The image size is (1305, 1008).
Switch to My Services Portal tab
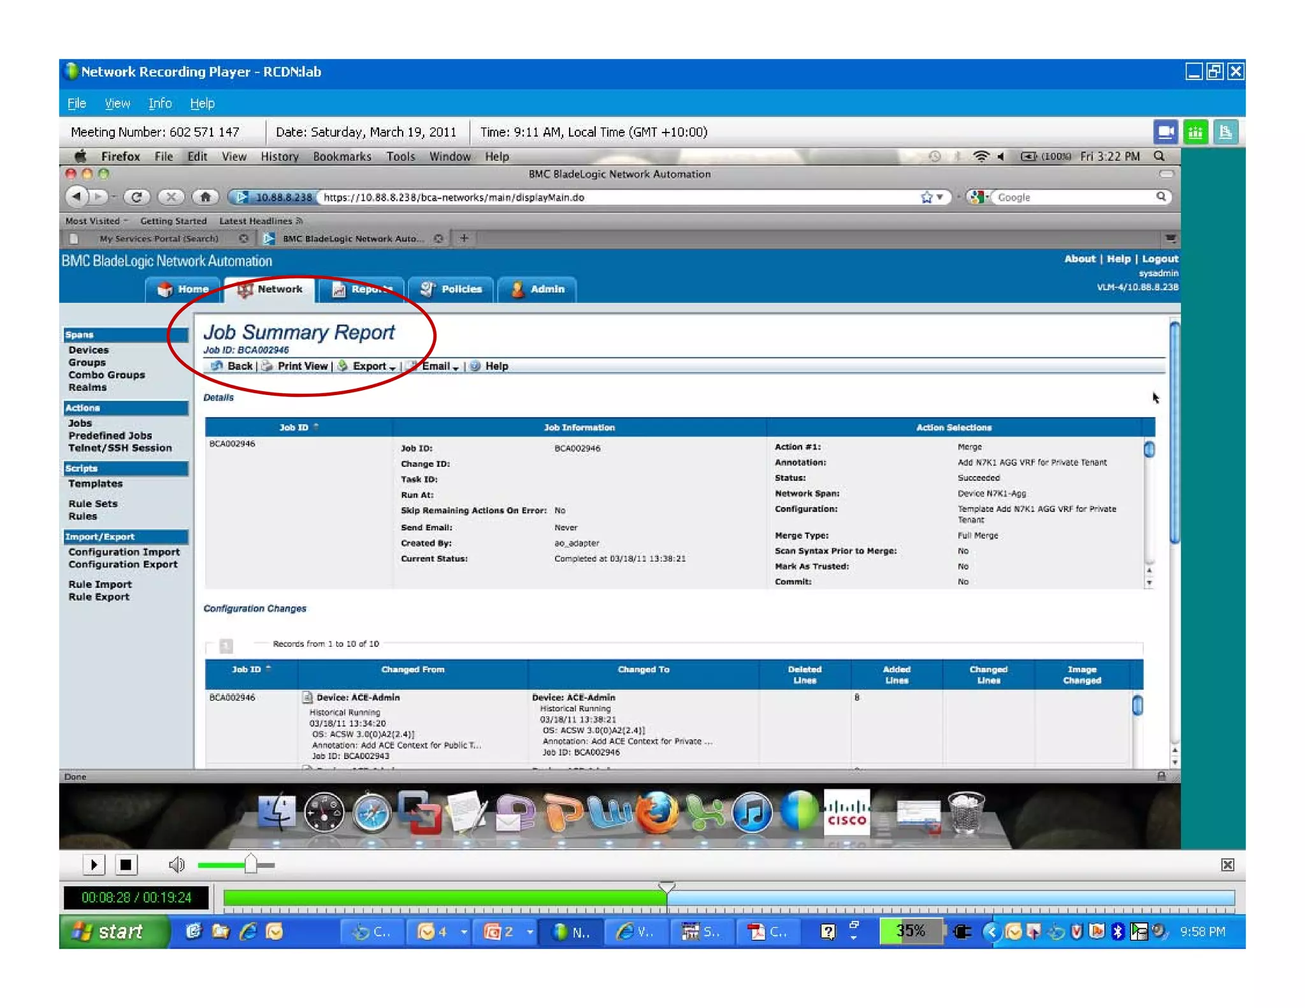pos(158,239)
